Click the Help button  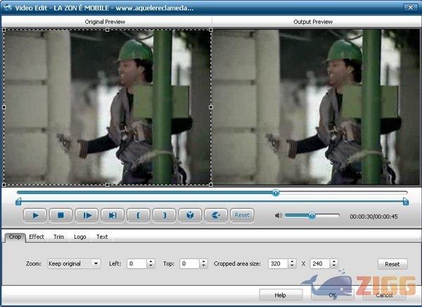tap(281, 294)
